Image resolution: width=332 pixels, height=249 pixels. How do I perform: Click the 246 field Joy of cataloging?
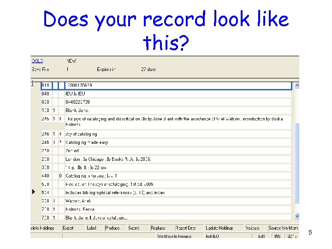coord(178,134)
